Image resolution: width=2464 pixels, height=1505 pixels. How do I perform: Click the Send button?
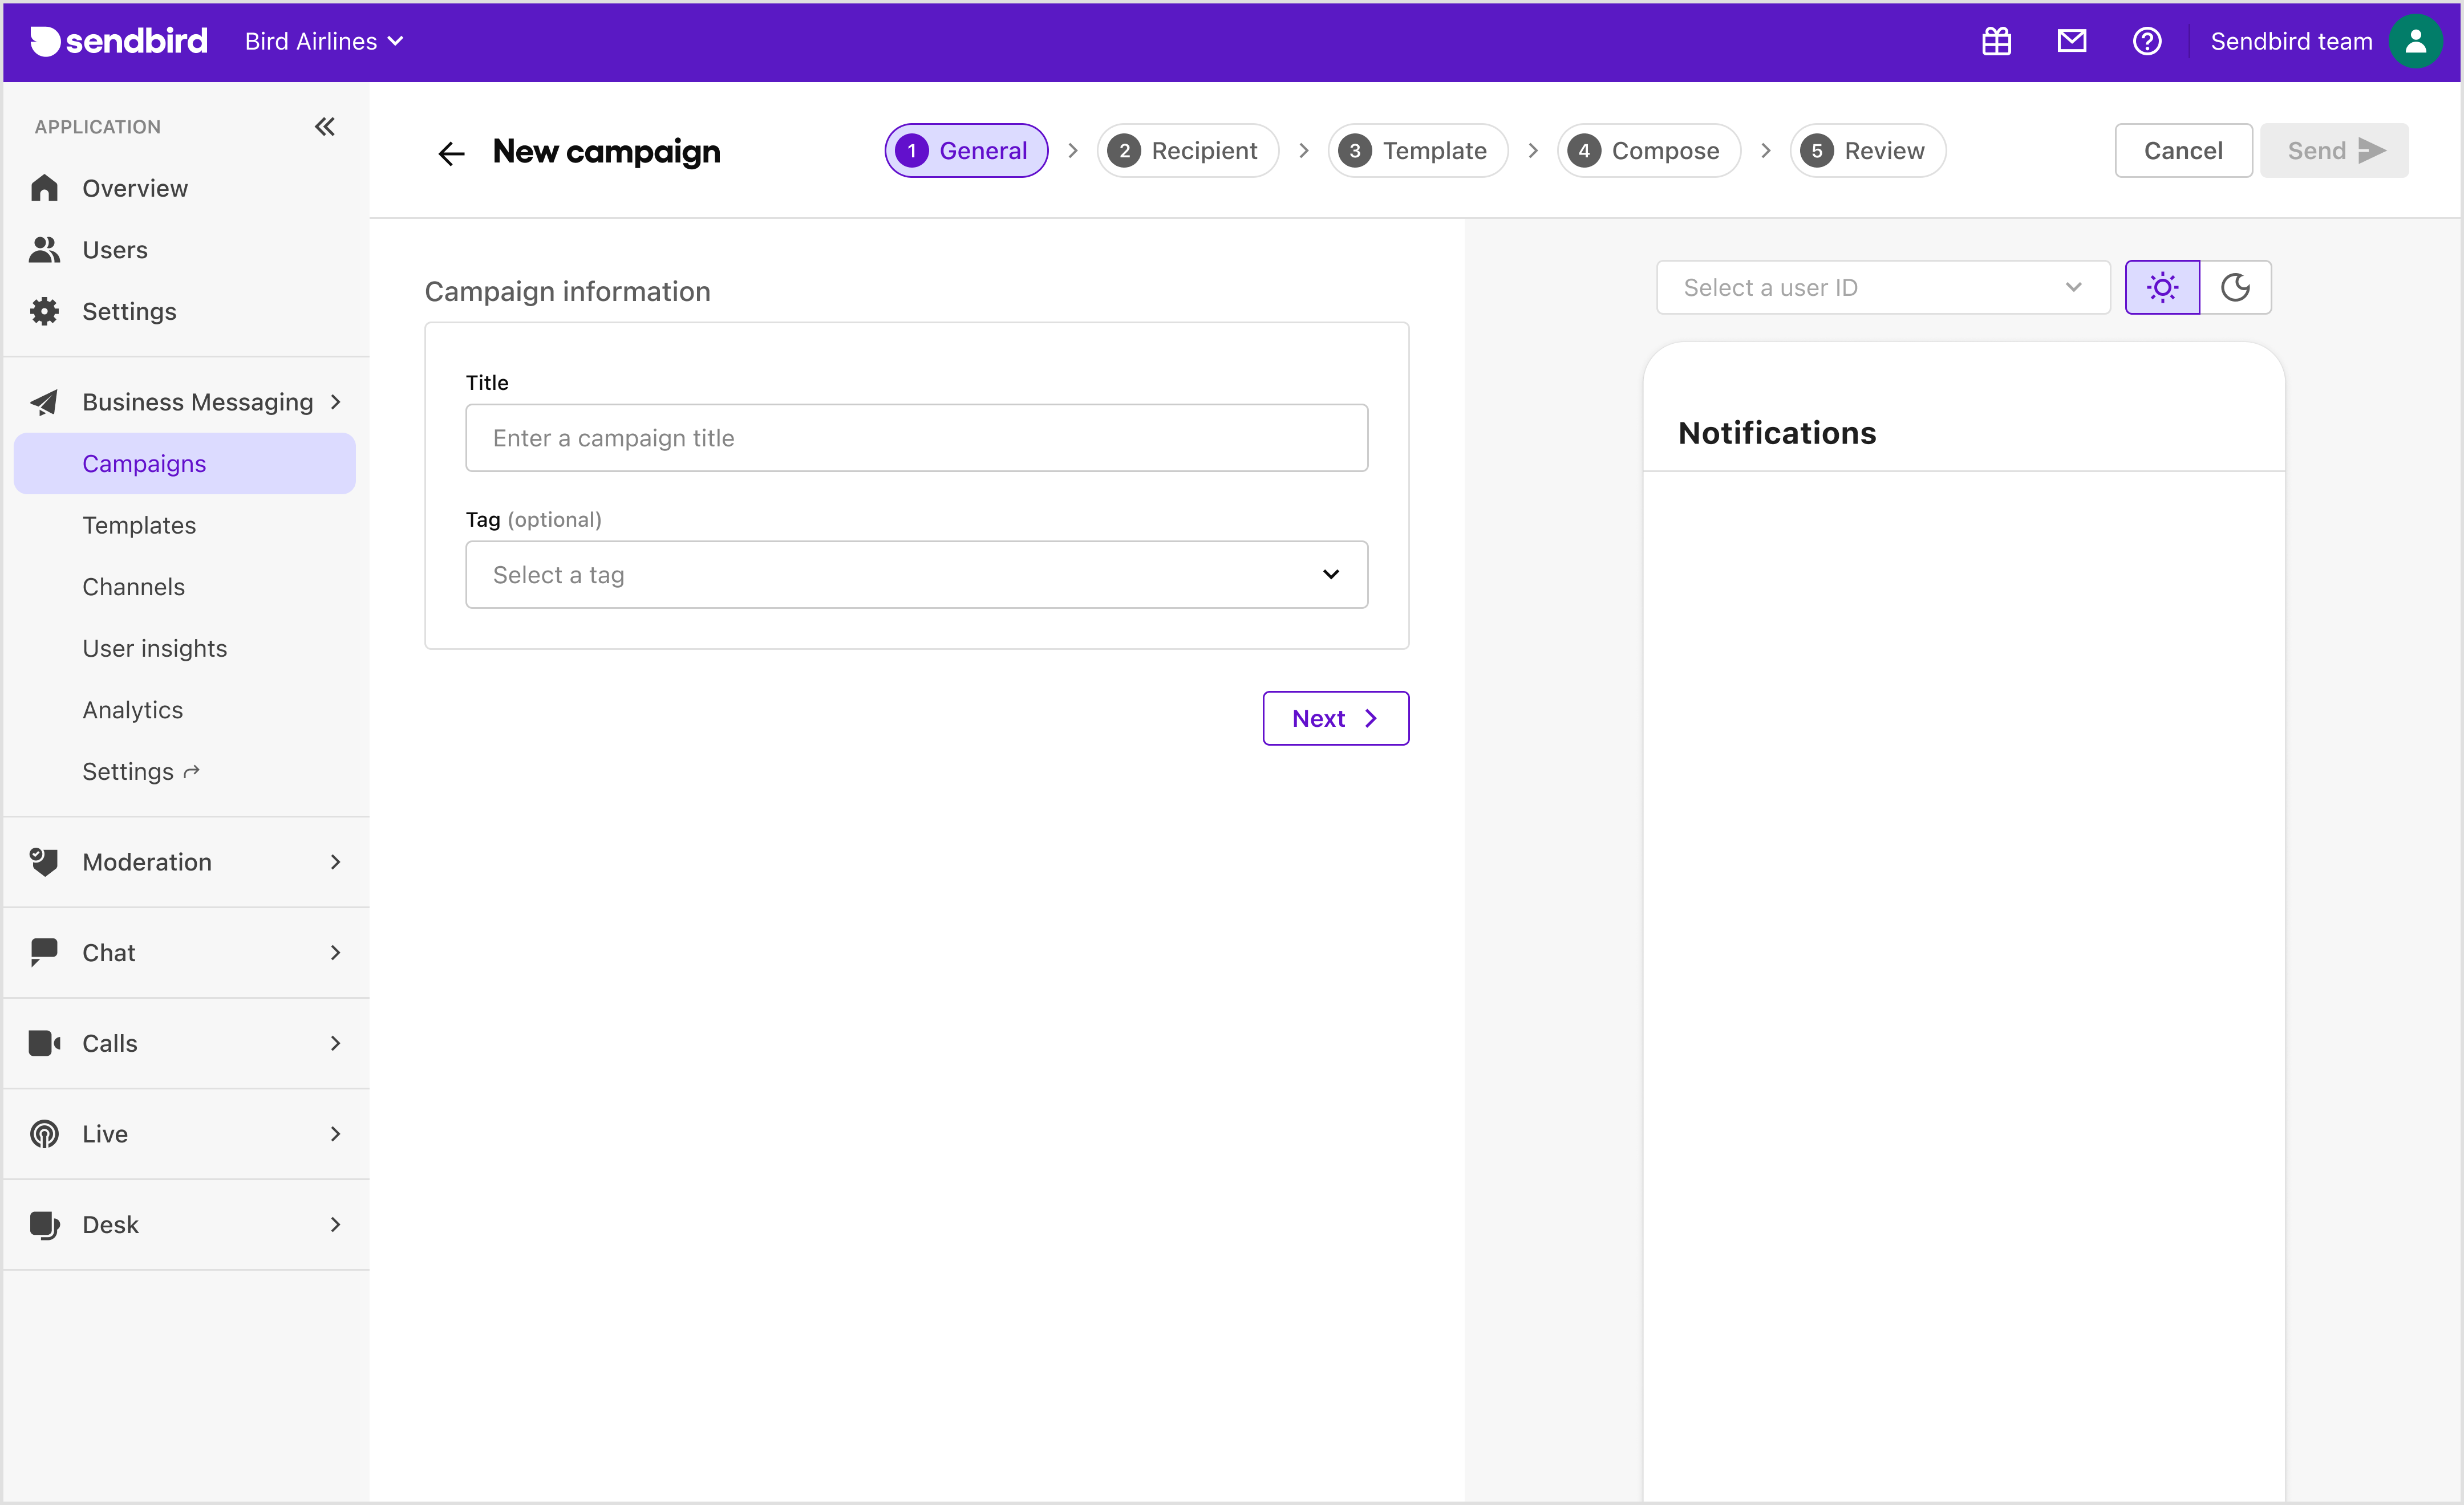tap(2334, 151)
